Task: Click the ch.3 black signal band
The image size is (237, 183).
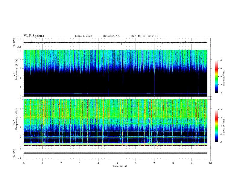Action: click(x=115, y=153)
